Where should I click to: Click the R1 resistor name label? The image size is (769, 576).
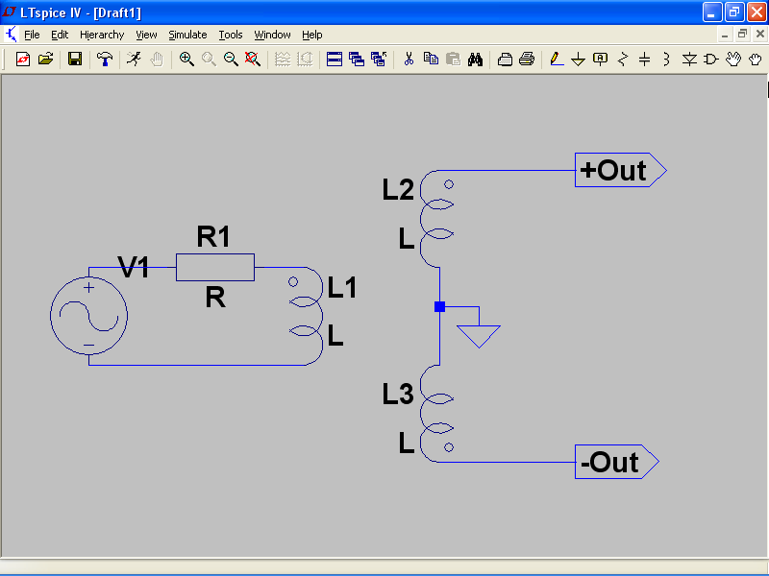point(213,236)
